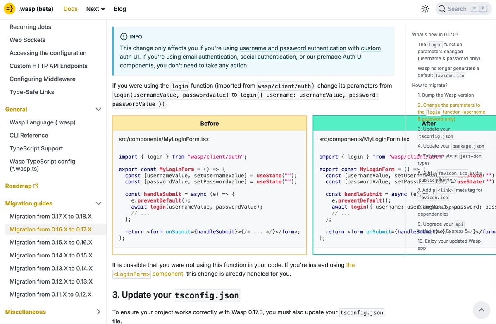Collapse the Migration guides chevron
Image resolution: width=496 pixels, height=324 pixels.
(x=98, y=203)
